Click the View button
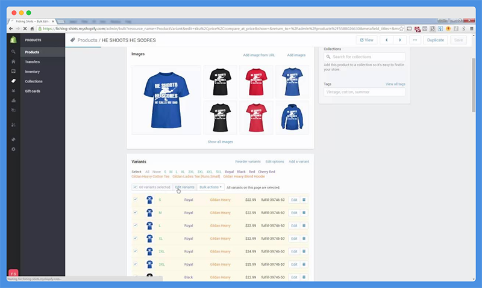Viewport: 482px width, 288px height. (366, 40)
